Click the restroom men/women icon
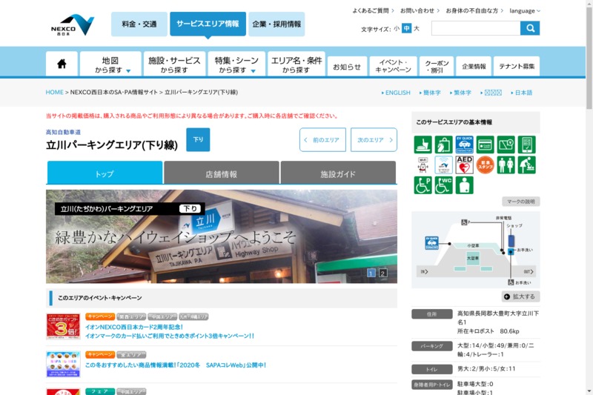The width and height of the screenshot is (593, 395). [x=506, y=165]
